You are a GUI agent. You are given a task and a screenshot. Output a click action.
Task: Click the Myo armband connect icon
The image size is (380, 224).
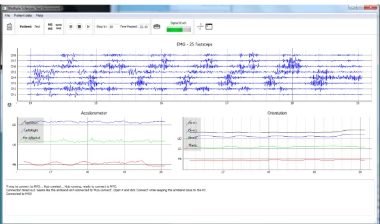[157, 27]
